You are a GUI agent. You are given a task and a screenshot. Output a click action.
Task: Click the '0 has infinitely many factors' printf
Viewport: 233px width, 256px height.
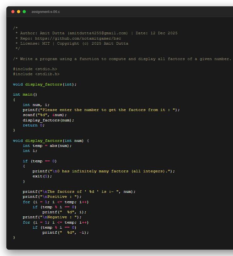104,171
